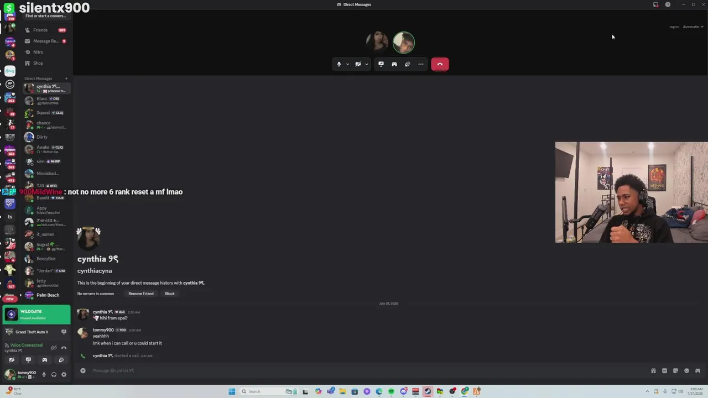Screen dimensions: 708x398
Task: Open the DM with sinn
Action: point(46,161)
